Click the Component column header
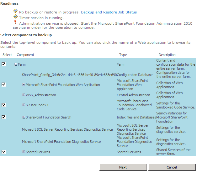197x171 pixels. [25, 55]
